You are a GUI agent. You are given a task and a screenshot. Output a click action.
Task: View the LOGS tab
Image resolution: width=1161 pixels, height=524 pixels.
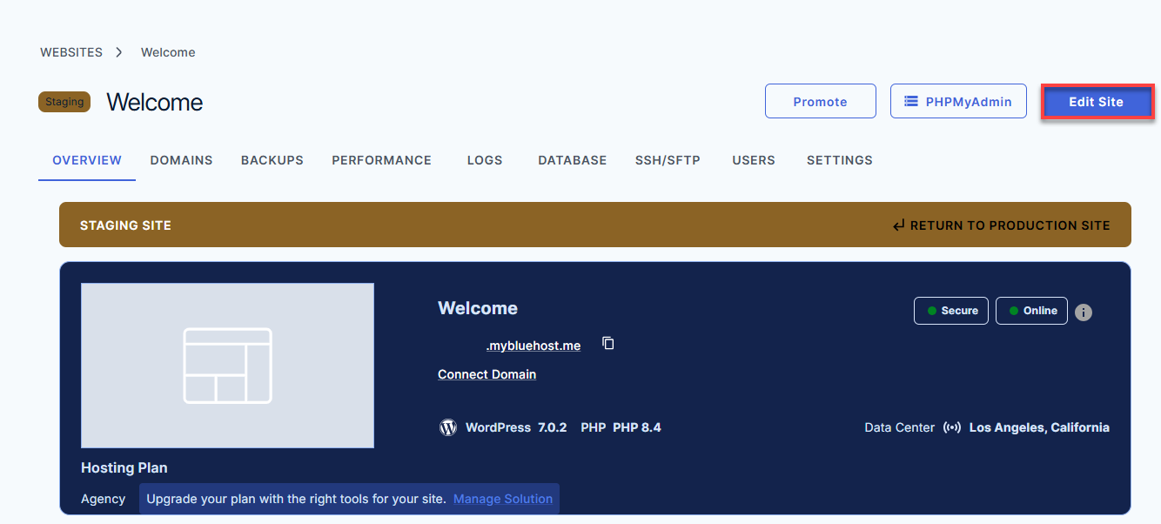(485, 160)
